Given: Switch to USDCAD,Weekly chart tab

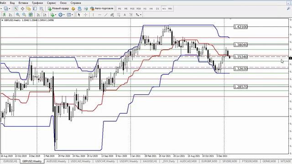Looking at the screenshot, I should click(81, 161).
